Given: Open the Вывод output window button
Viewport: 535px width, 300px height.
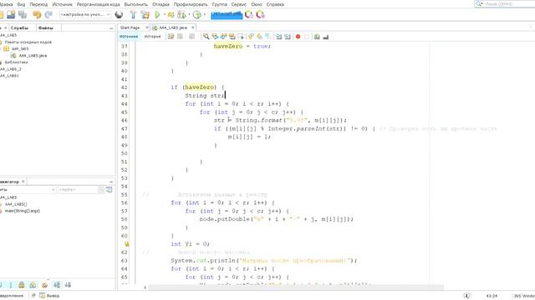Looking at the screenshot, I should point(50,296).
